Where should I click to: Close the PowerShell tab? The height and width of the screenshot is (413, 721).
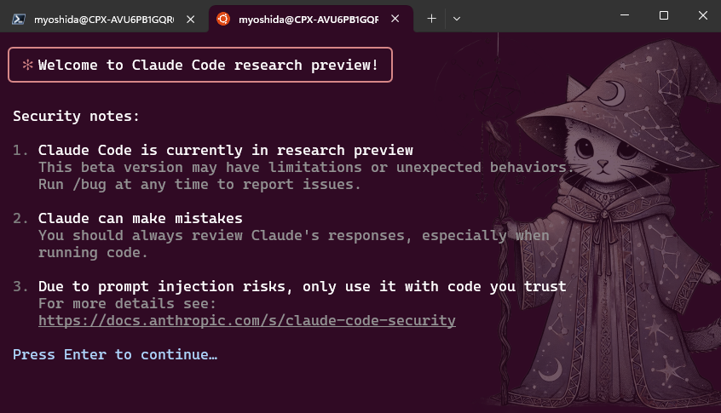190,19
